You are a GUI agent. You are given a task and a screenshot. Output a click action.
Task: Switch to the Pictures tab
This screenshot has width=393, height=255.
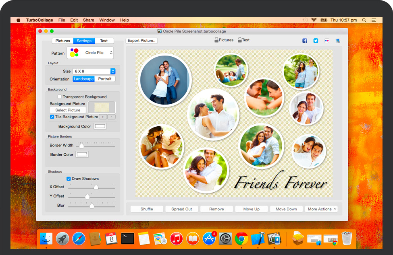tap(62, 41)
